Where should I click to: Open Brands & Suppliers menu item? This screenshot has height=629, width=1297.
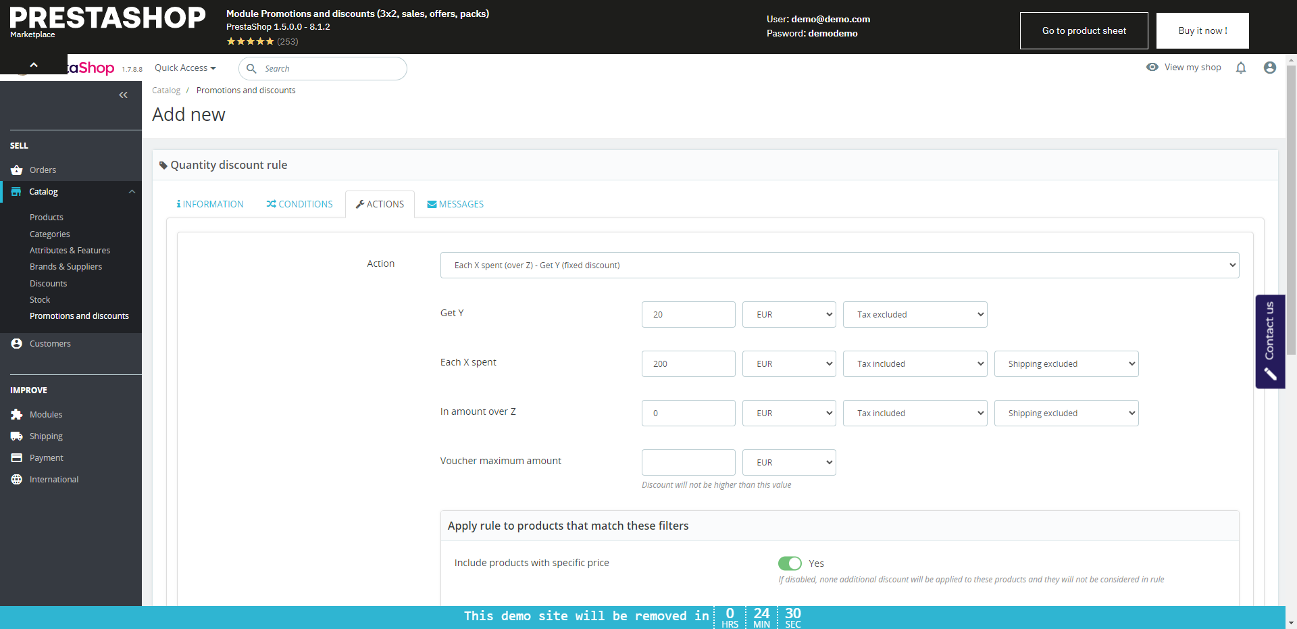click(x=66, y=267)
